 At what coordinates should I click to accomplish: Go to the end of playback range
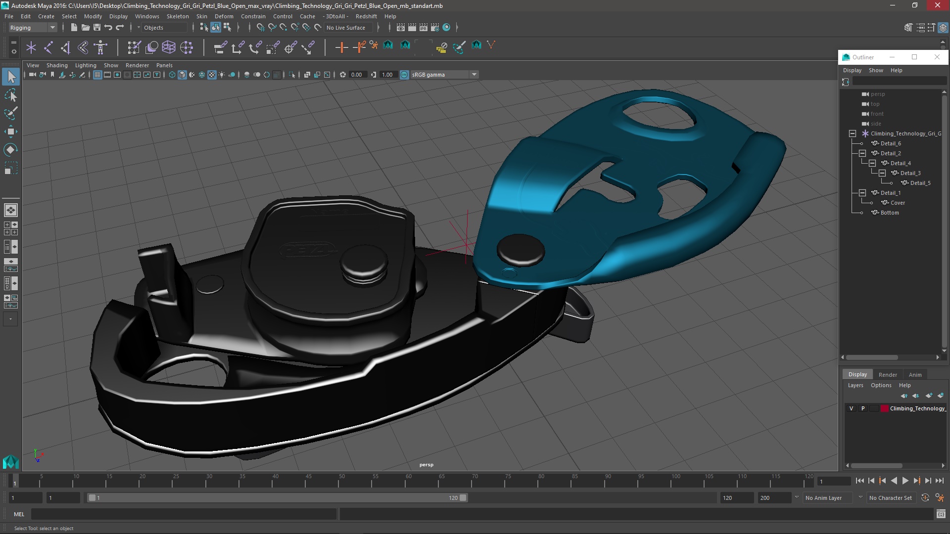pos(940,481)
